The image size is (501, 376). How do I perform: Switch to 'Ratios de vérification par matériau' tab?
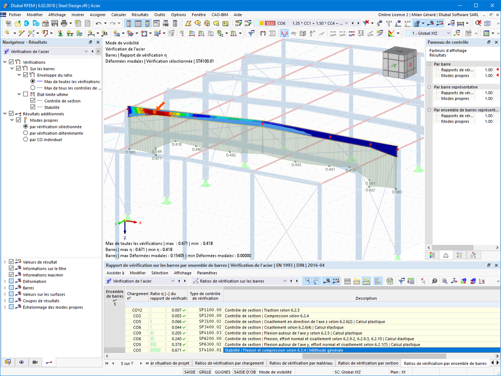(301, 363)
